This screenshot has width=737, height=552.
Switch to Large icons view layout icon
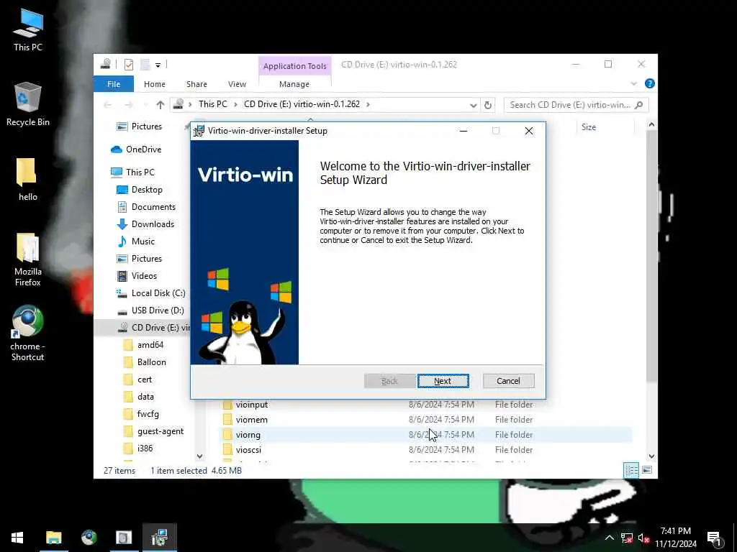click(647, 470)
